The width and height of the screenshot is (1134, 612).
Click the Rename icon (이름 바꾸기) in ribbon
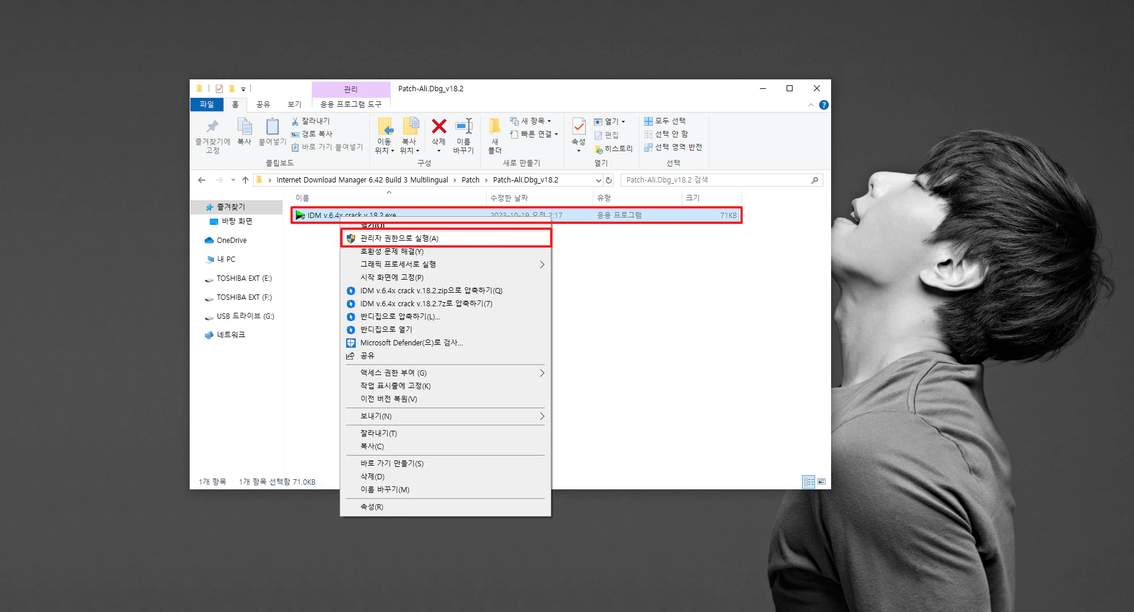(464, 126)
